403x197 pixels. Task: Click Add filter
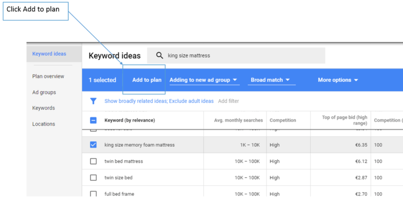pyautogui.click(x=229, y=101)
